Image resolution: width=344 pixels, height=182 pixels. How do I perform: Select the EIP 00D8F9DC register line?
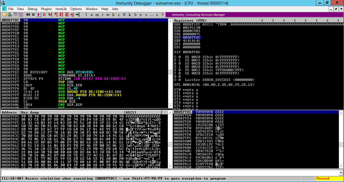pyautogui.click(x=187, y=52)
